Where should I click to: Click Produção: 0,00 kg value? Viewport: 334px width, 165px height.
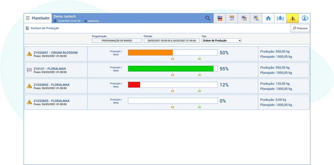pos(273,100)
